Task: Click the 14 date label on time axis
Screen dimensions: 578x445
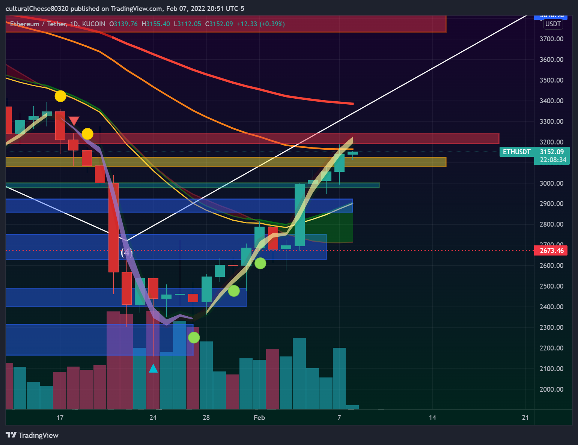Action: click(x=432, y=418)
